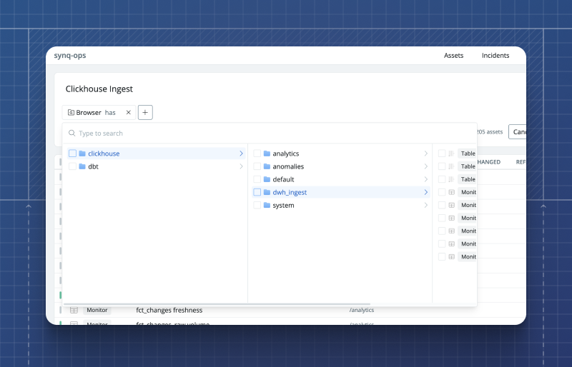This screenshot has height=367, width=572.
Task: Focus the Type to search field
Action: (270, 134)
